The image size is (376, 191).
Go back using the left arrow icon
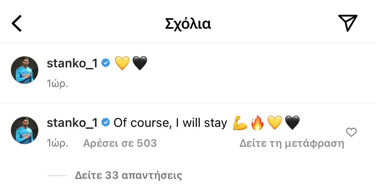pos(16,24)
